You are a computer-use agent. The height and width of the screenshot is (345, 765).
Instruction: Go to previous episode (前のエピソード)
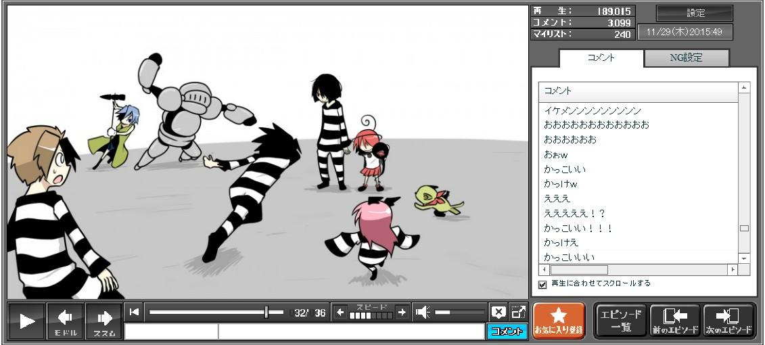(x=674, y=321)
